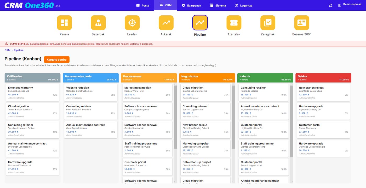The image size is (366, 188).
Task: Select the Pipeline module icon
Action: [200, 23]
